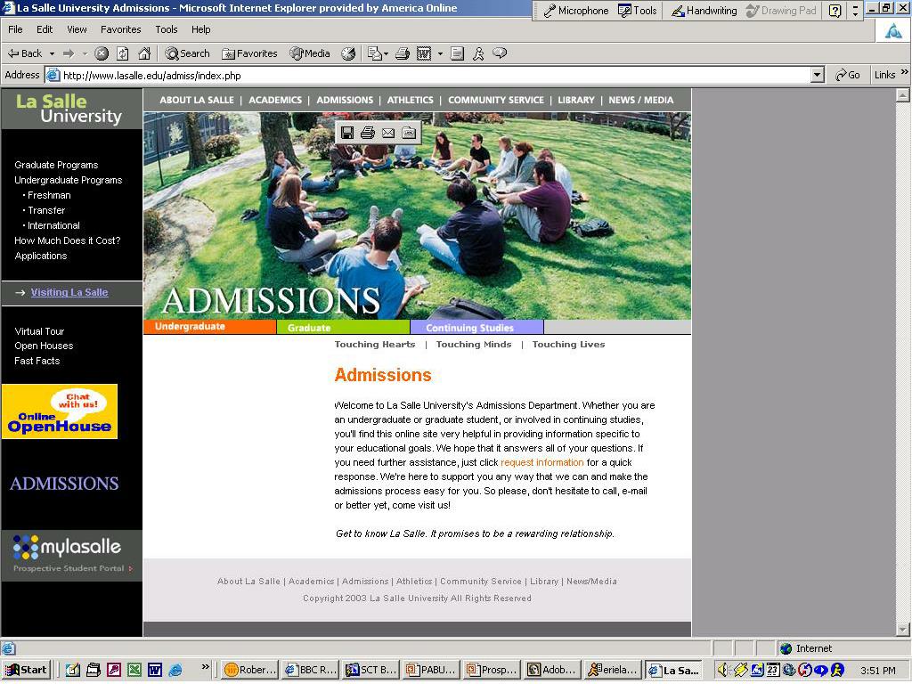Open My Pictures folder icon on photo
The width and height of the screenshot is (912, 684).
pyautogui.click(x=409, y=133)
